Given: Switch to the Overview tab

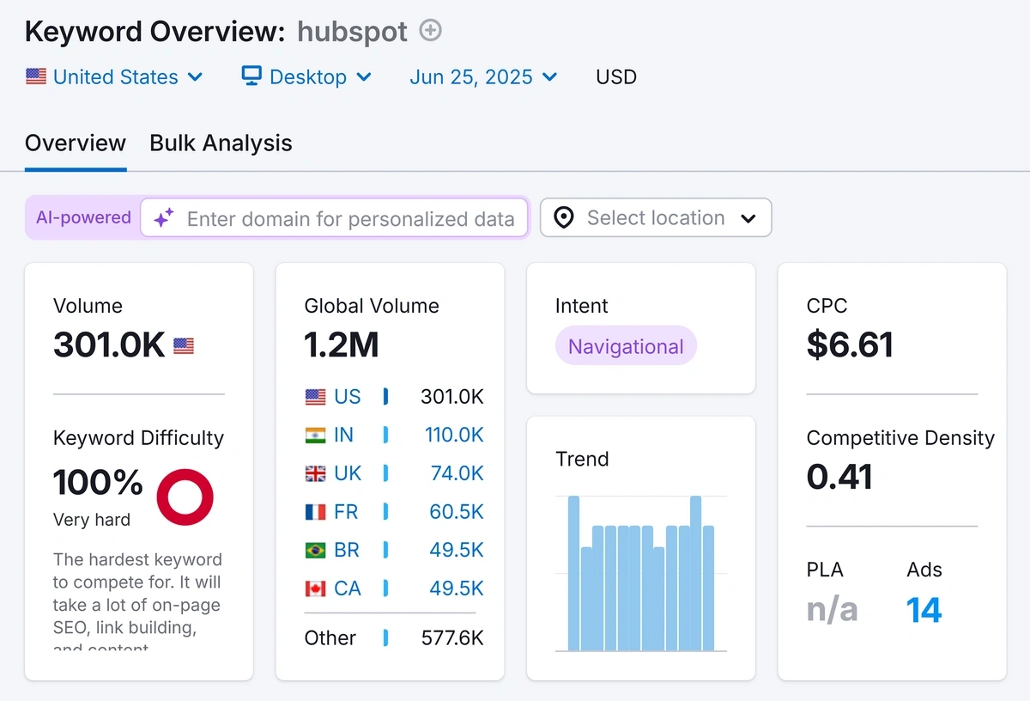Looking at the screenshot, I should tap(76, 143).
